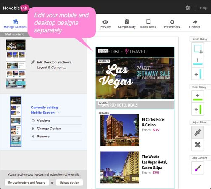Click the Outer Slicing label
This screenshot has width=211, height=189.
coord(200,39)
